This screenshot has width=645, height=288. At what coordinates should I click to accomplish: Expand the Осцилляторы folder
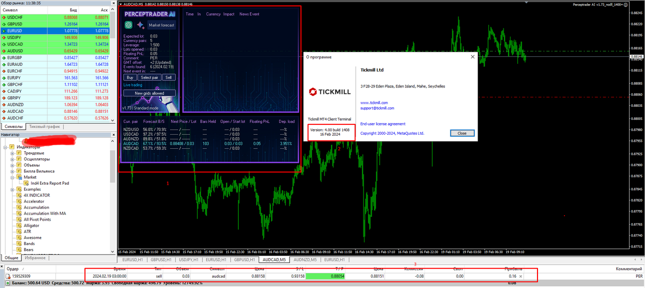12,159
